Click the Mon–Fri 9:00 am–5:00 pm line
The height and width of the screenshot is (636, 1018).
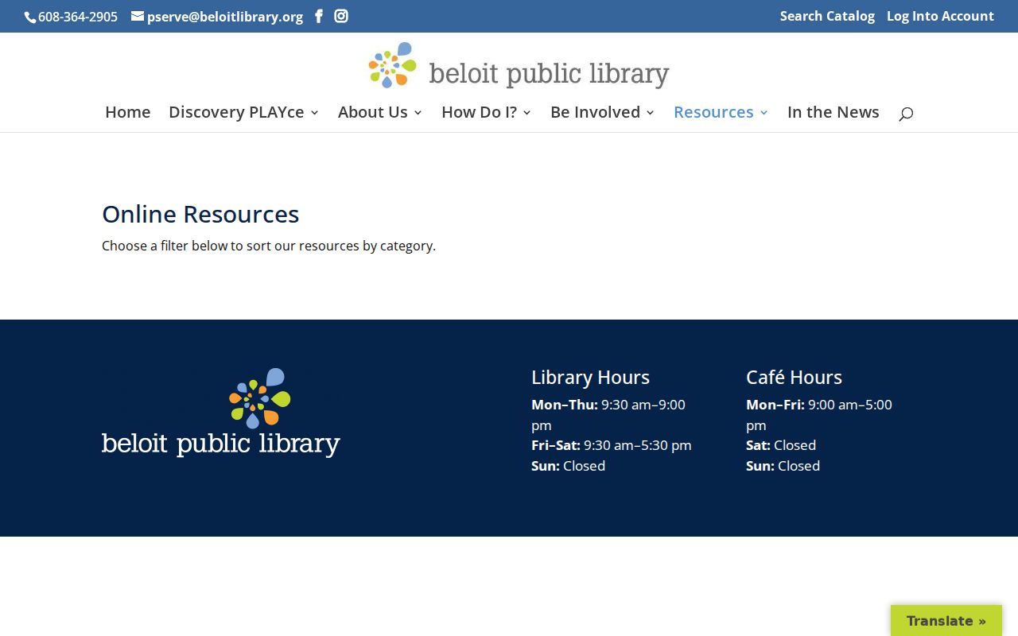(x=819, y=415)
